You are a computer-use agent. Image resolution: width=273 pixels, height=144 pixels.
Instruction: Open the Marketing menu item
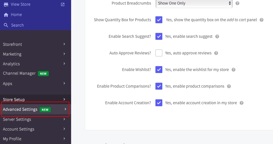tap(12, 54)
